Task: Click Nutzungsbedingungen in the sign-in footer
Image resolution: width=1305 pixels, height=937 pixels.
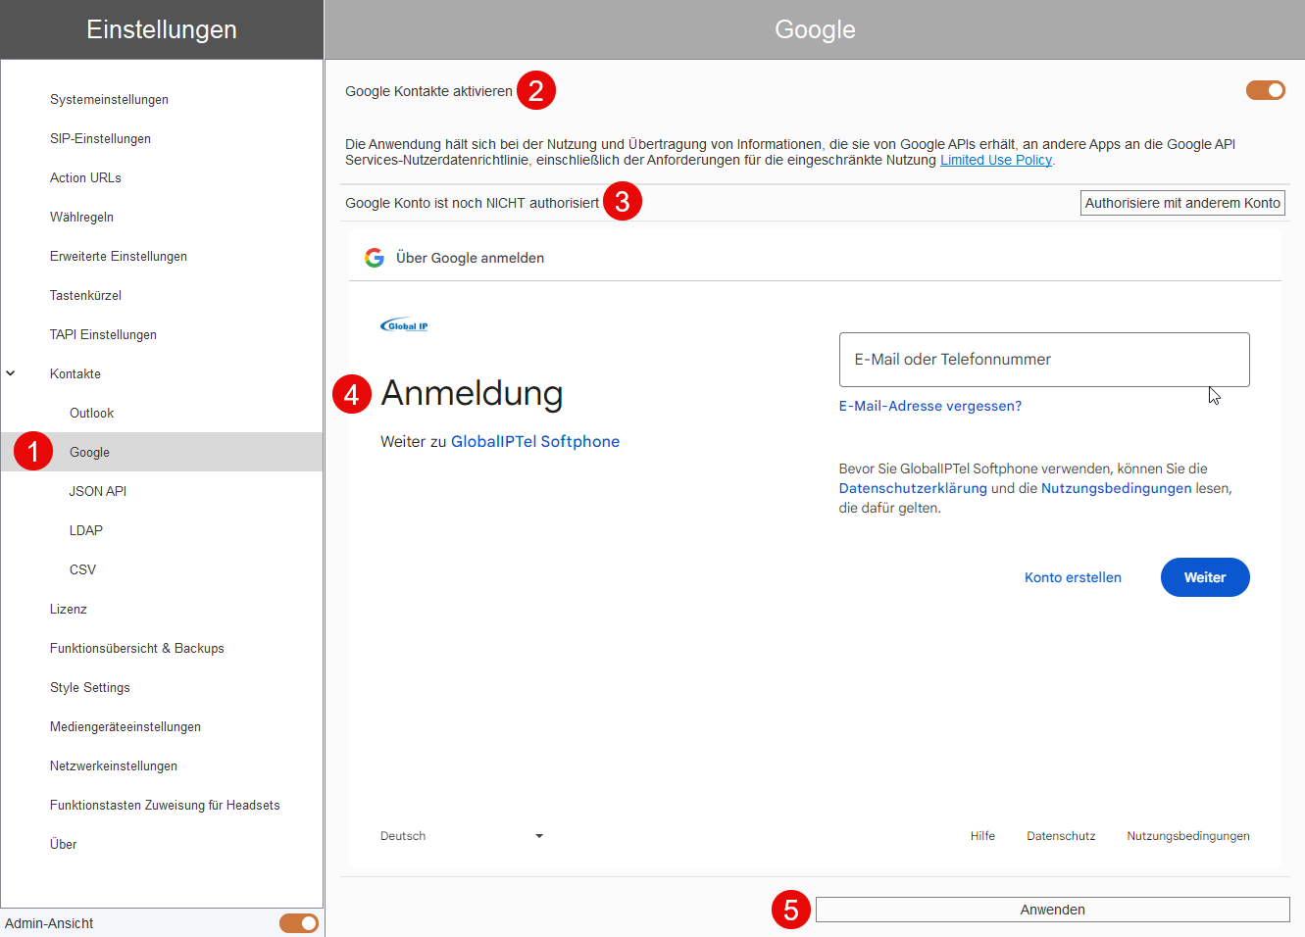Action: click(x=1188, y=836)
